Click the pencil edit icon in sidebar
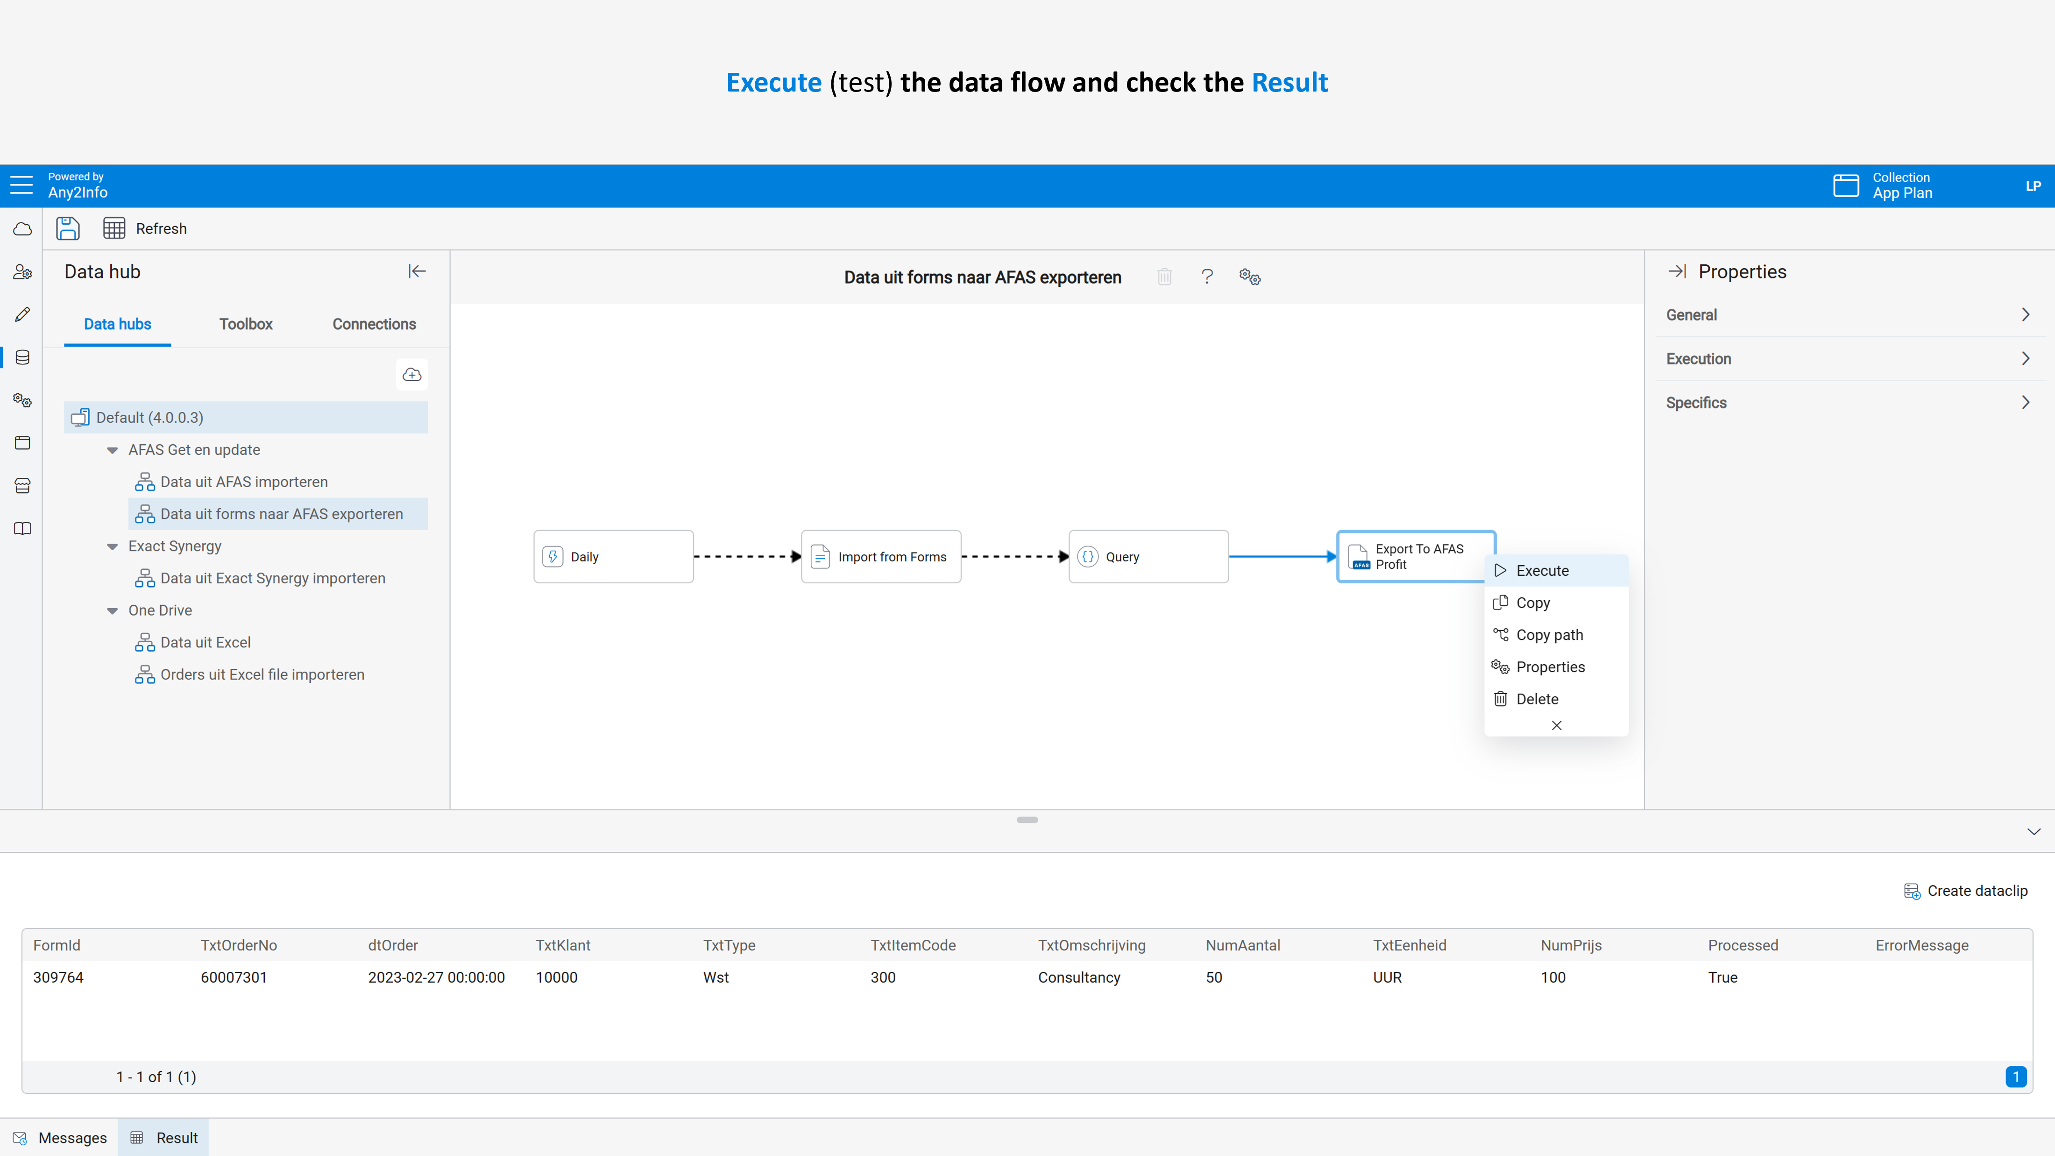This screenshot has height=1156, width=2055. point(22,314)
